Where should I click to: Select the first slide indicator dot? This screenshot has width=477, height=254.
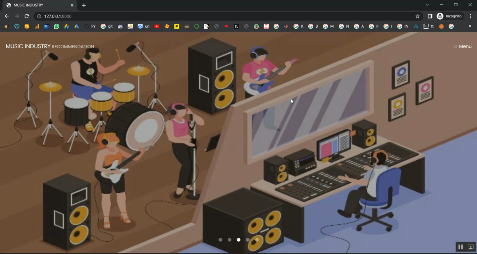(x=220, y=240)
